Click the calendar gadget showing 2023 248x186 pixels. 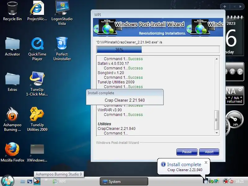tap(234, 36)
